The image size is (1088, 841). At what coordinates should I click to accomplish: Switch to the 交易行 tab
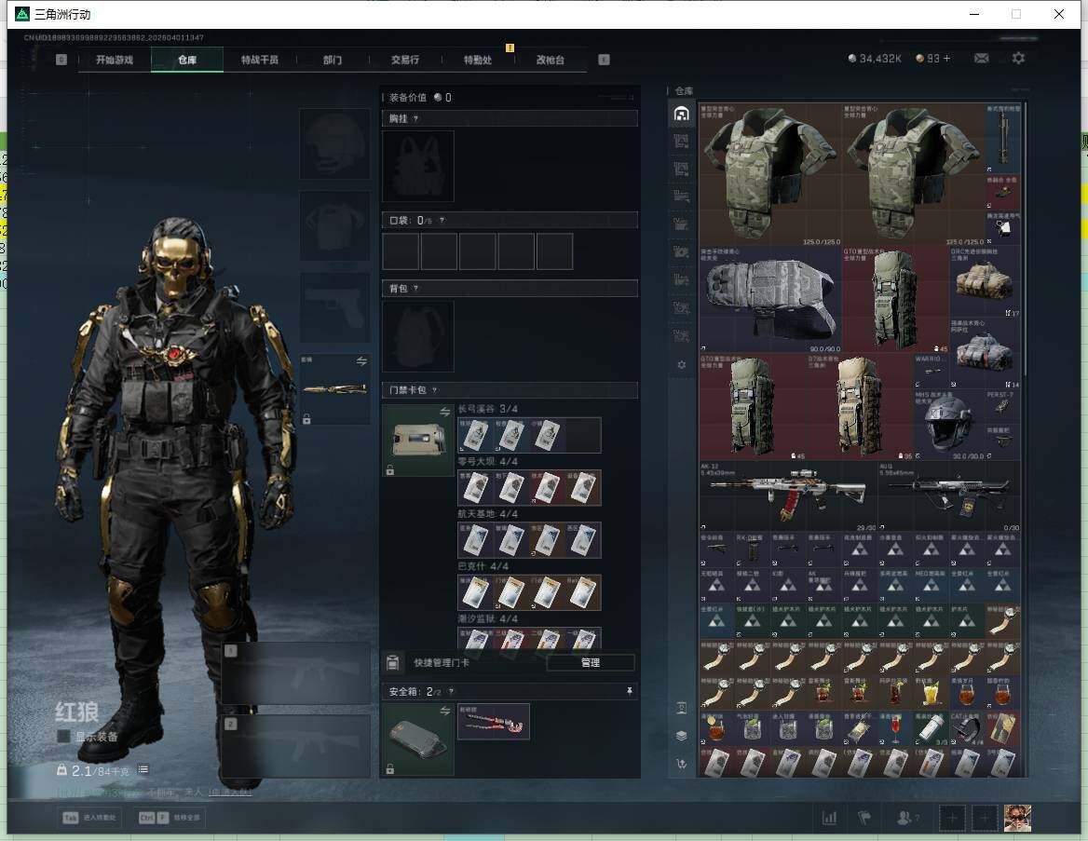(x=404, y=60)
